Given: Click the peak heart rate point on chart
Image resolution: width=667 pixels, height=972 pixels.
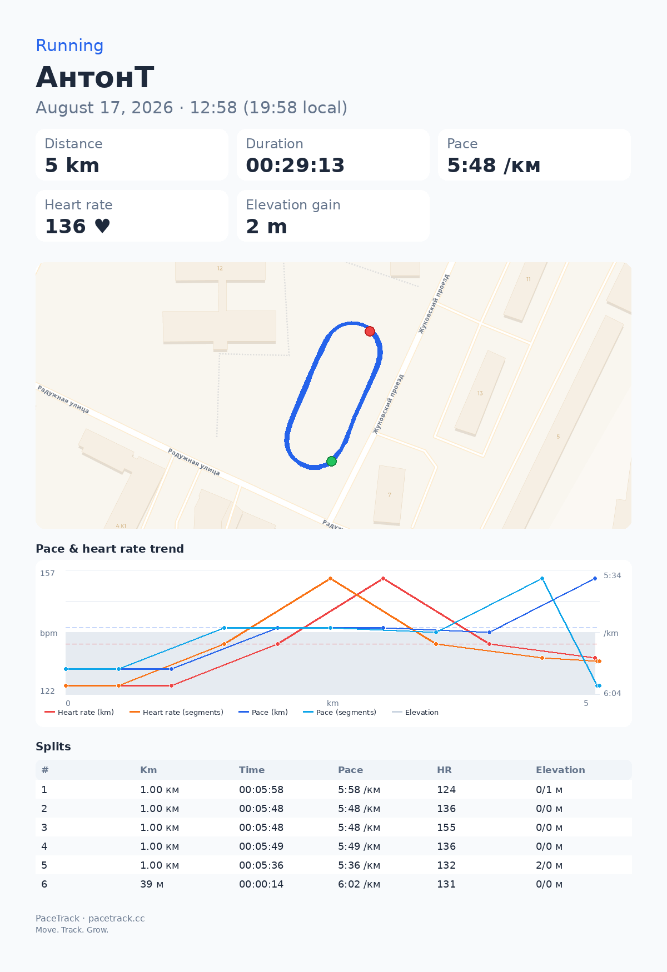Looking at the screenshot, I should pos(383,578).
